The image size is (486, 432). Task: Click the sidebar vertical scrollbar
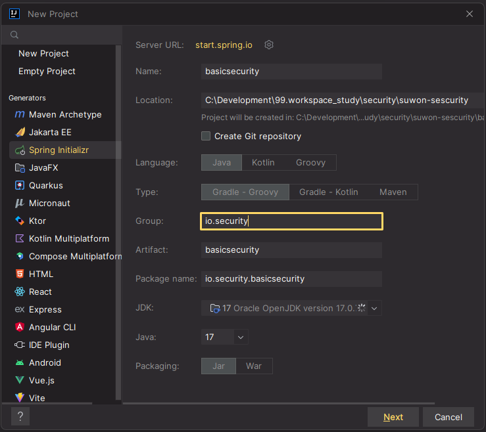pos(118,223)
